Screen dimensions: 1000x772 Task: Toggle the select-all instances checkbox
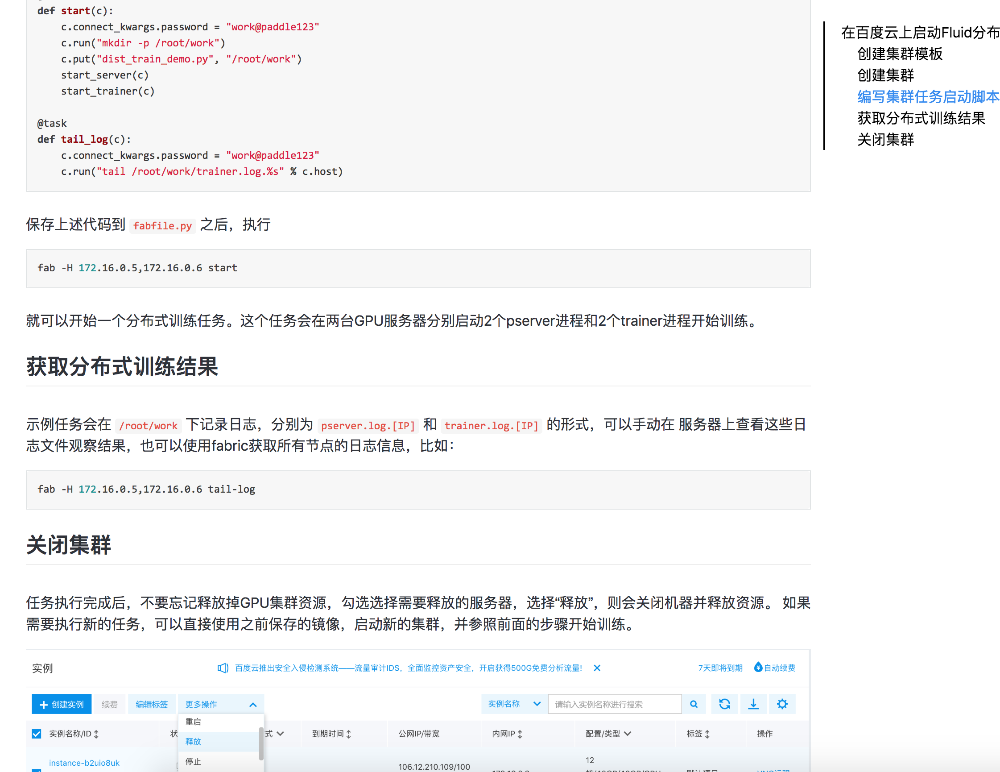pos(37,734)
